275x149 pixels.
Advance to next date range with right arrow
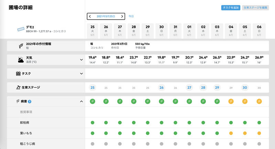[122, 16]
